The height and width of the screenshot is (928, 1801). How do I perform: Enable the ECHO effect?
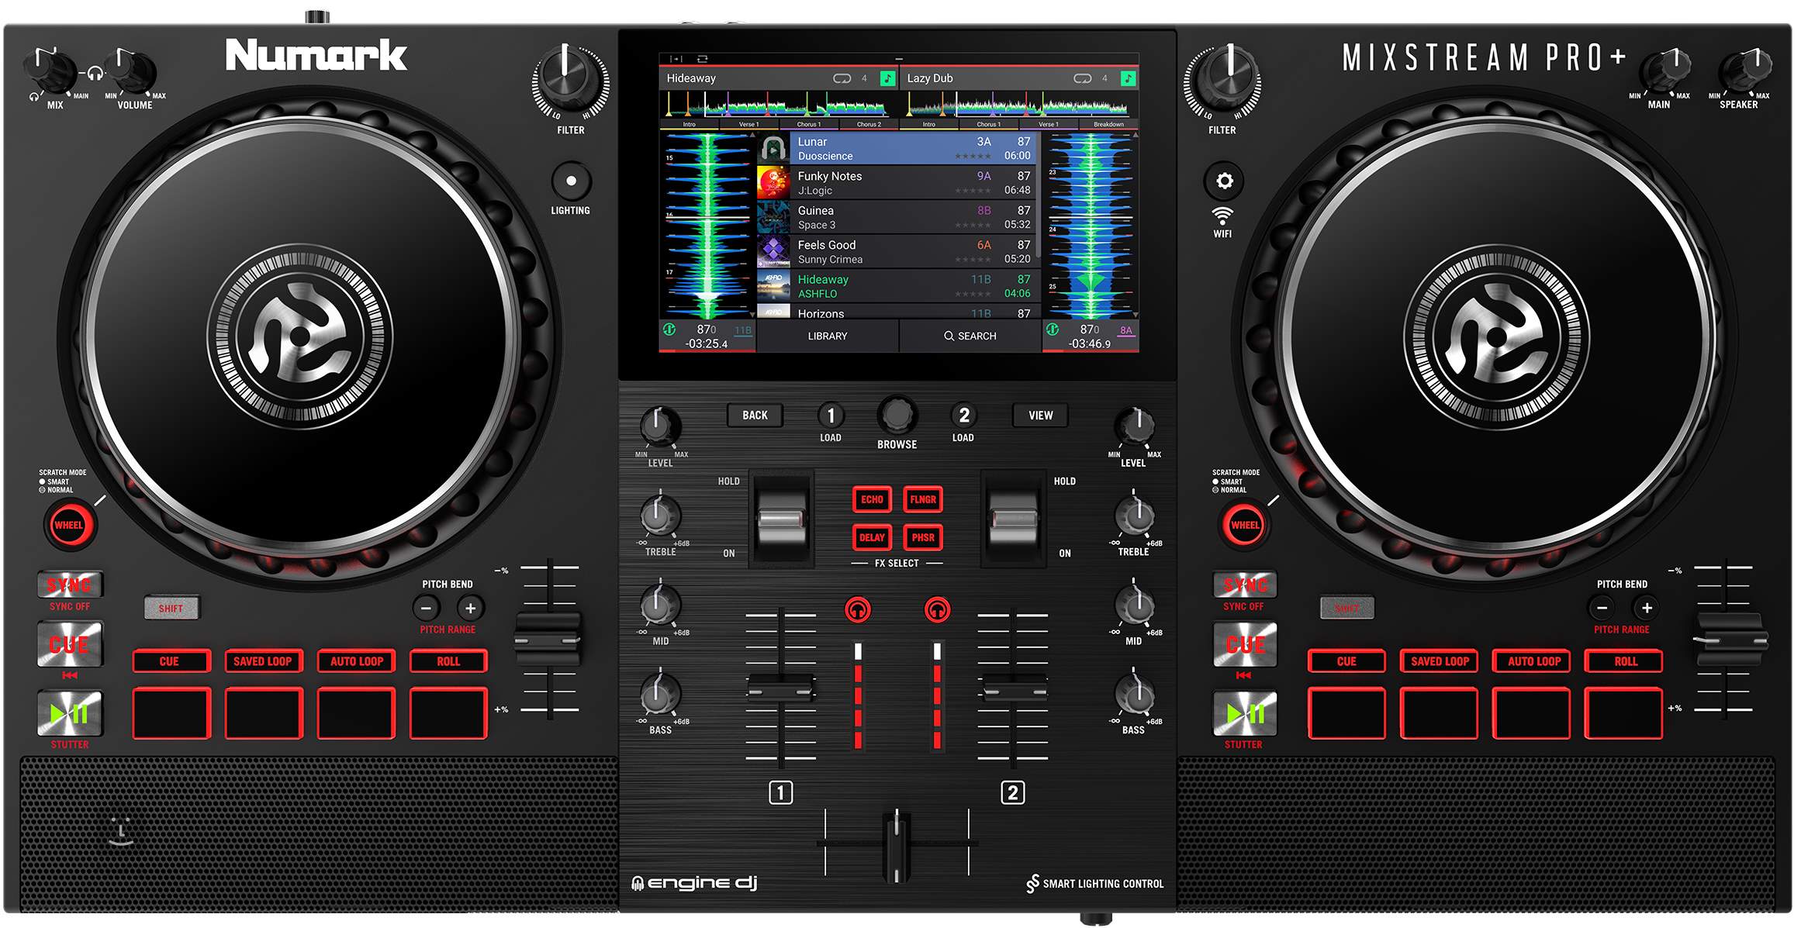872,500
